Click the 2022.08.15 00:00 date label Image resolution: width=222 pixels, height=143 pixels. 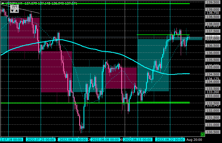(x=138, y=140)
